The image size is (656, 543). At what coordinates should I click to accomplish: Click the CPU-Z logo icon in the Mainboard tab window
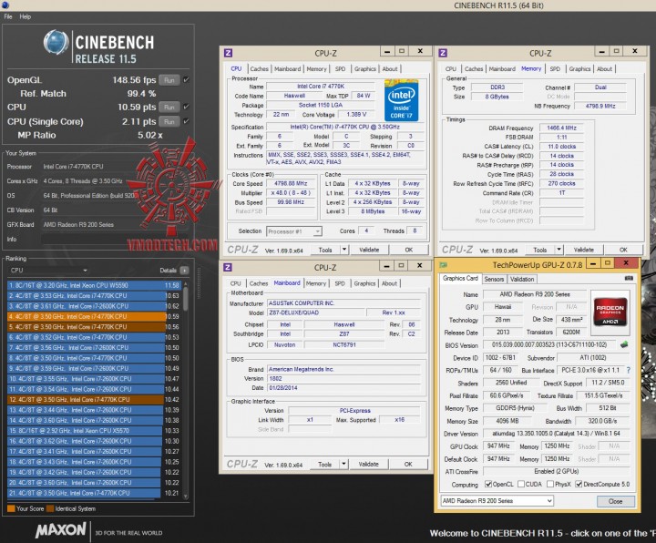click(228, 267)
